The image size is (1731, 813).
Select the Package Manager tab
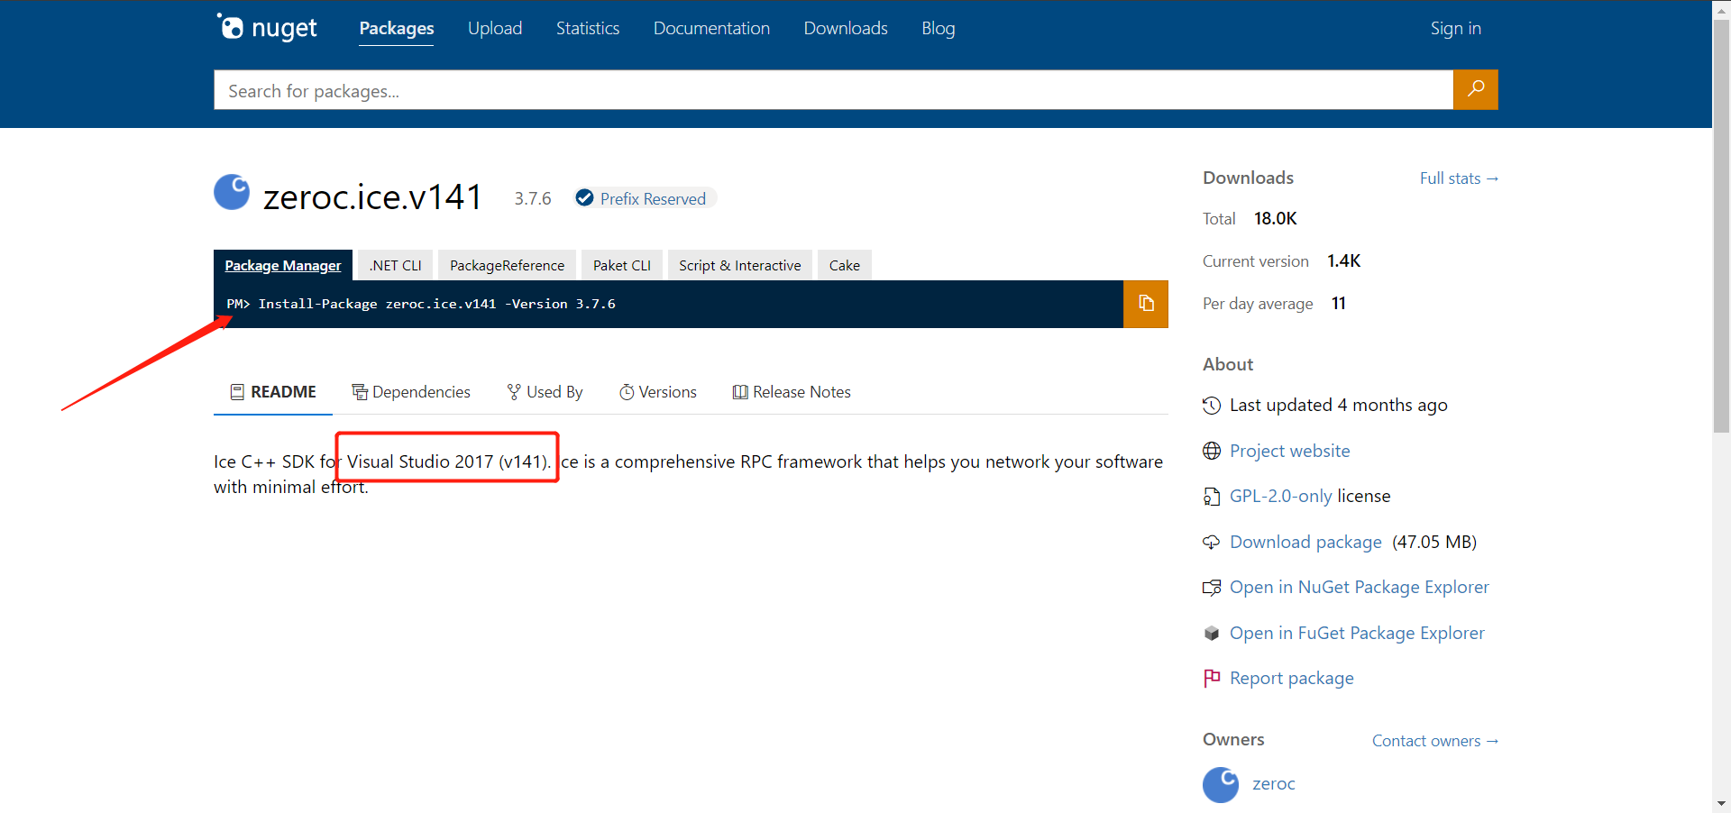[x=283, y=265]
